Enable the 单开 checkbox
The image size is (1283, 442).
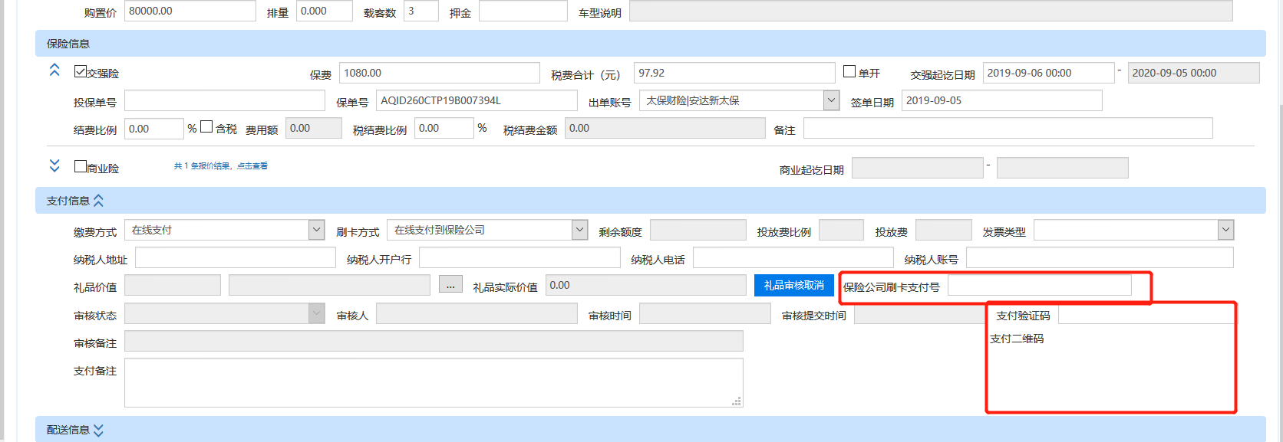coord(849,71)
